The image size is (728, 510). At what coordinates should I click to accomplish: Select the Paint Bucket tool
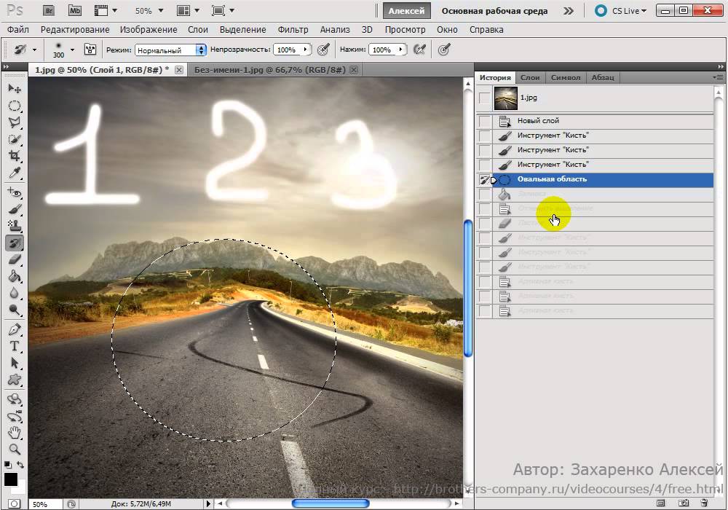[x=15, y=277]
